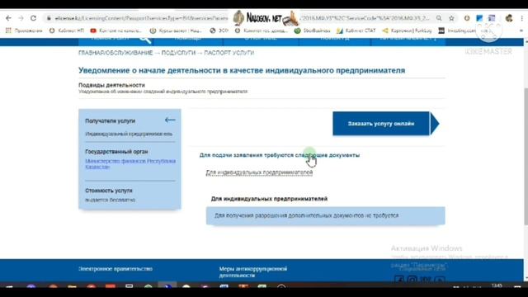This screenshot has width=528, height=297.
Task: Open the Меры антикоррупционной деятельности footer link
Action: point(253,271)
